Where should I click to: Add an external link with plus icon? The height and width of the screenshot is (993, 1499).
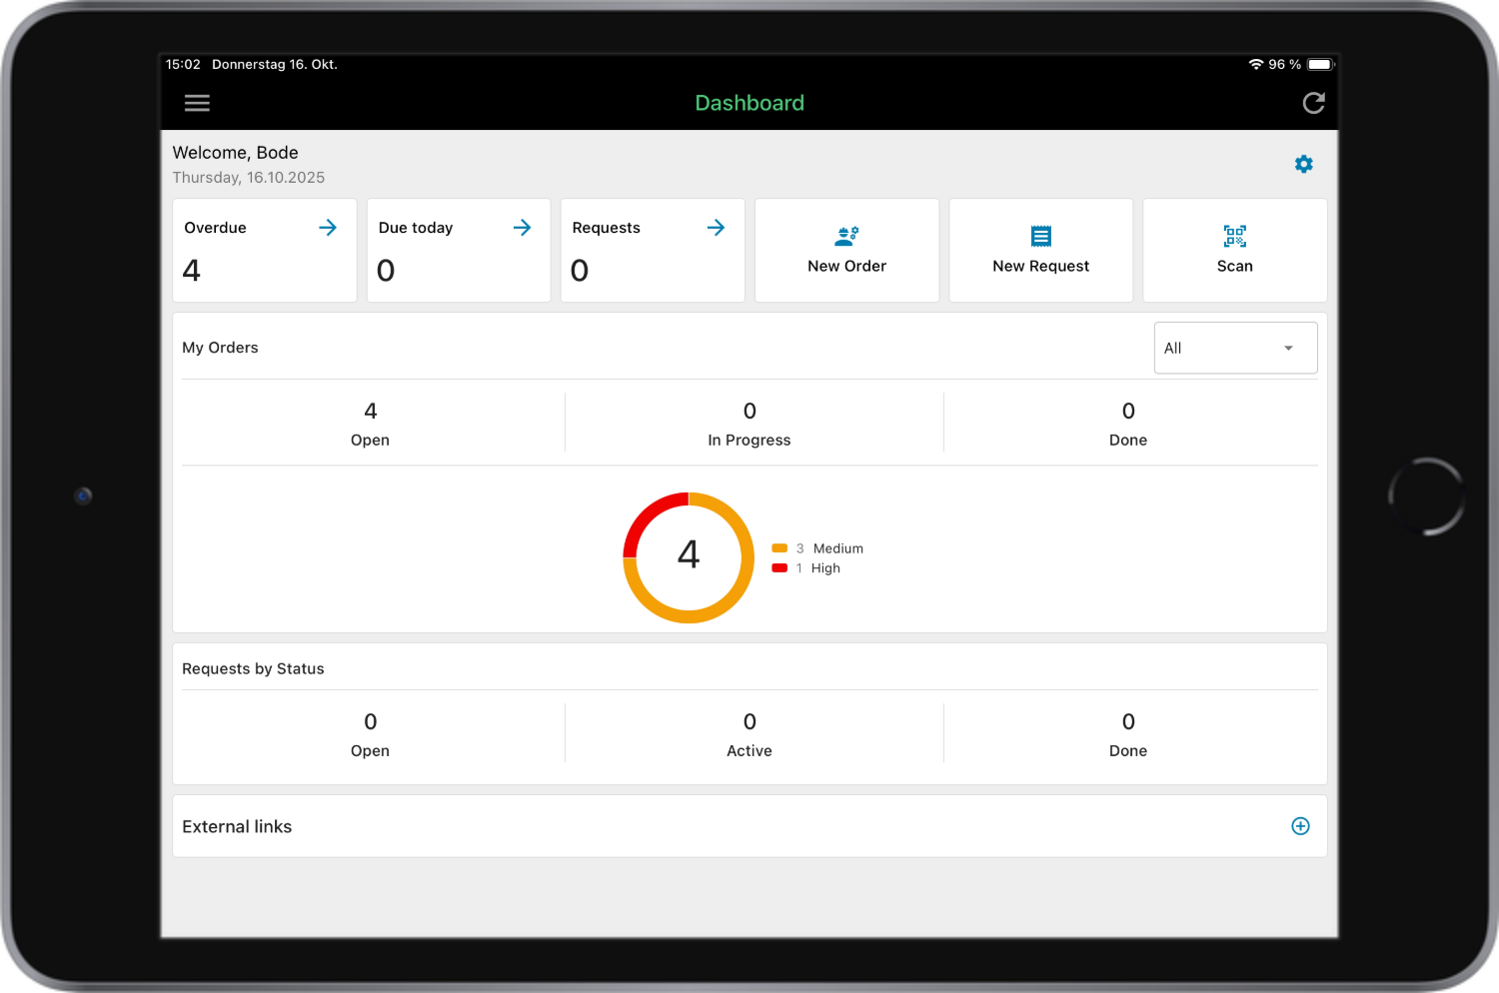click(x=1300, y=826)
